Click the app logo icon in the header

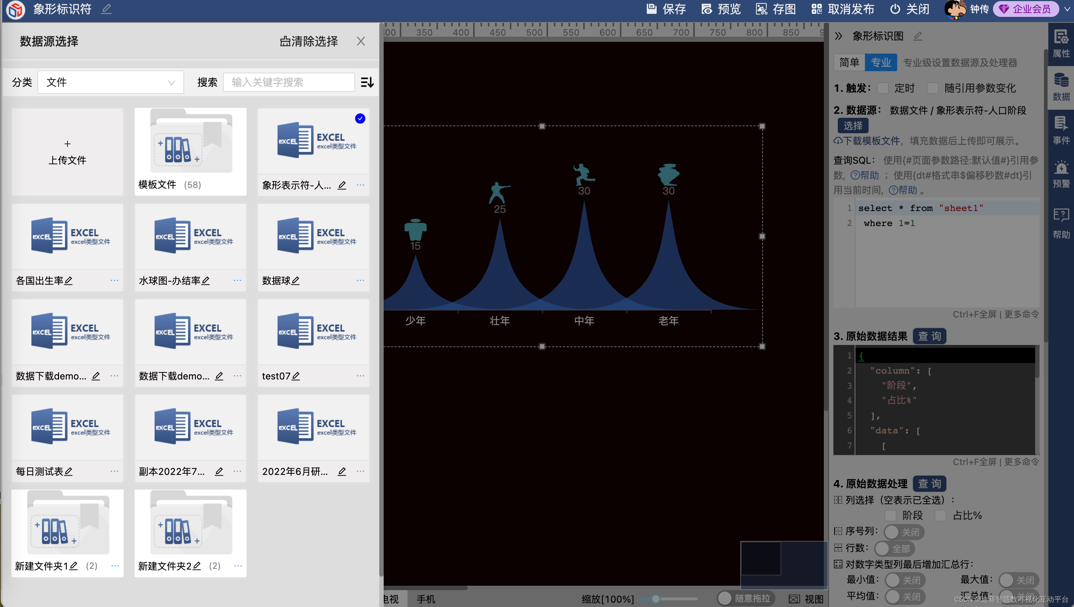pos(16,9)
